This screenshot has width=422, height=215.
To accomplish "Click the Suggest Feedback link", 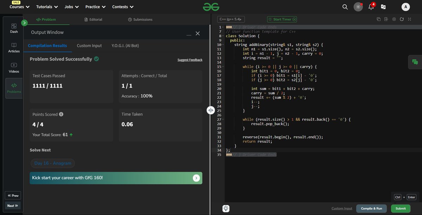I will 190,60.
